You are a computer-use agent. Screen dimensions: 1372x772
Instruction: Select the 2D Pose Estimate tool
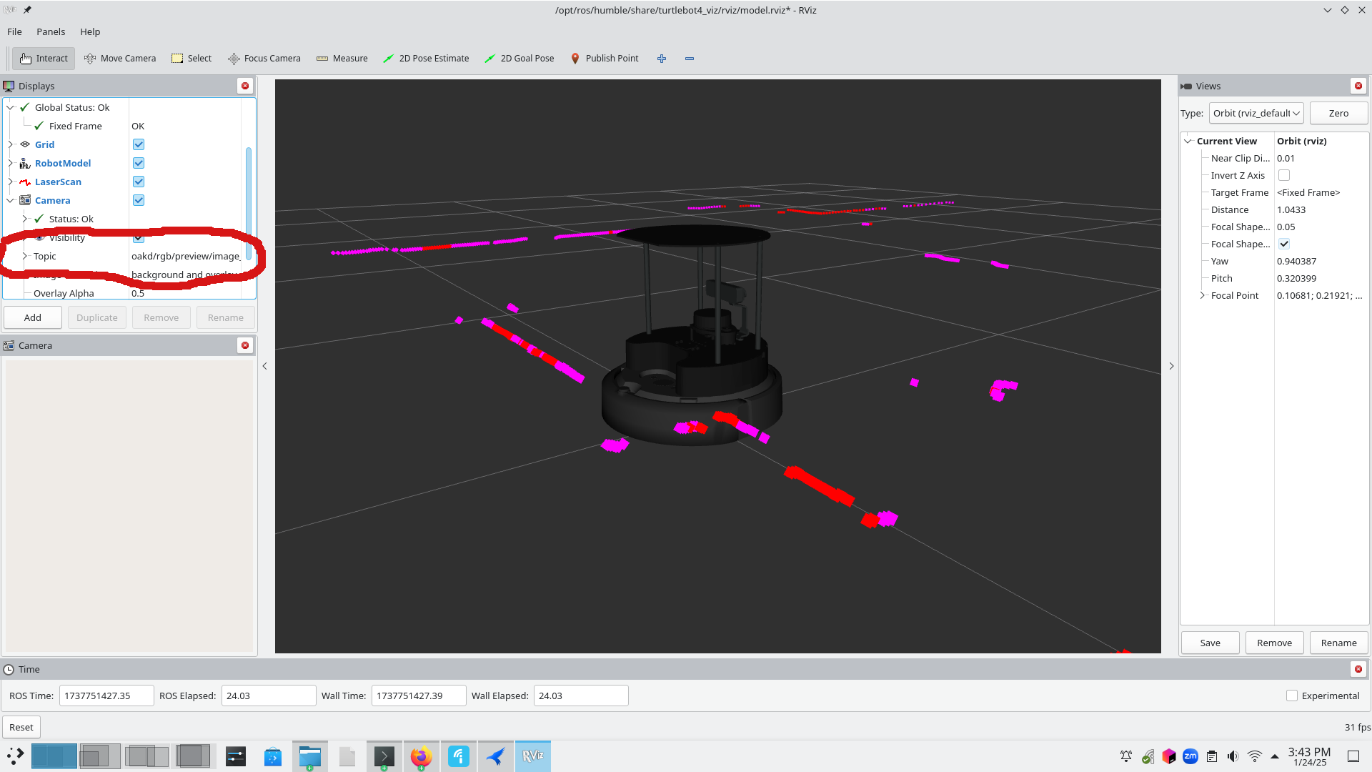tap(426, 59)
